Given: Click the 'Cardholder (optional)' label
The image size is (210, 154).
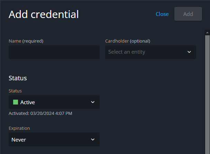Looking at the screenshot, I should [x=128, y=41].
